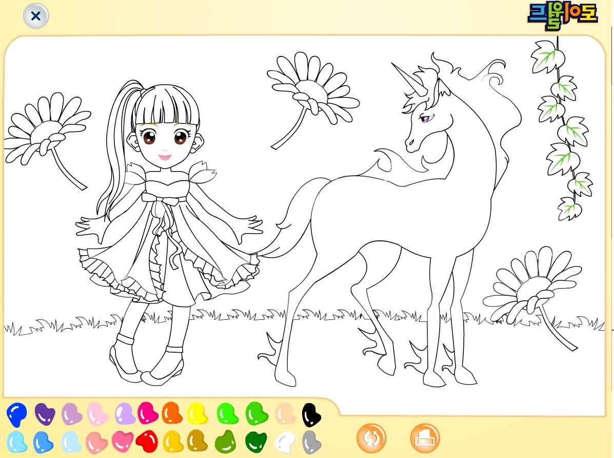Choose the gray paint color
Image resolution: width=614 pixels, height=458 pixels.
point(311,441)
